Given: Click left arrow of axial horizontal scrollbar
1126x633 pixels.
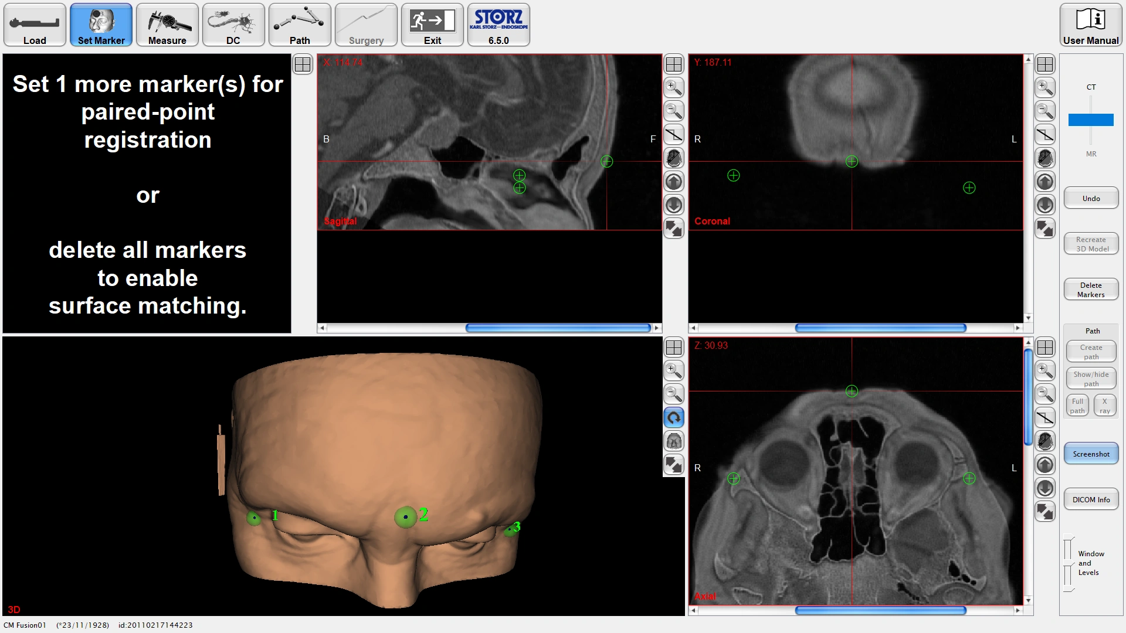Looking at the screenshot, I should pyautogui.click(x=694, y=611).
